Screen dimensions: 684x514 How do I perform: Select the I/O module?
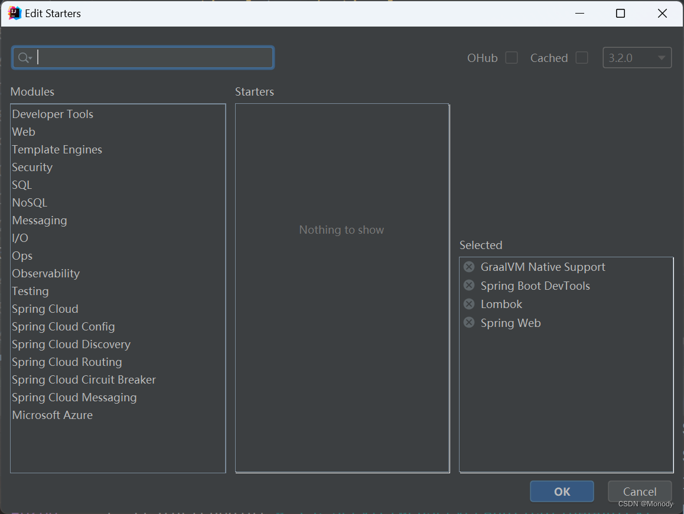(x=118, y=238)
